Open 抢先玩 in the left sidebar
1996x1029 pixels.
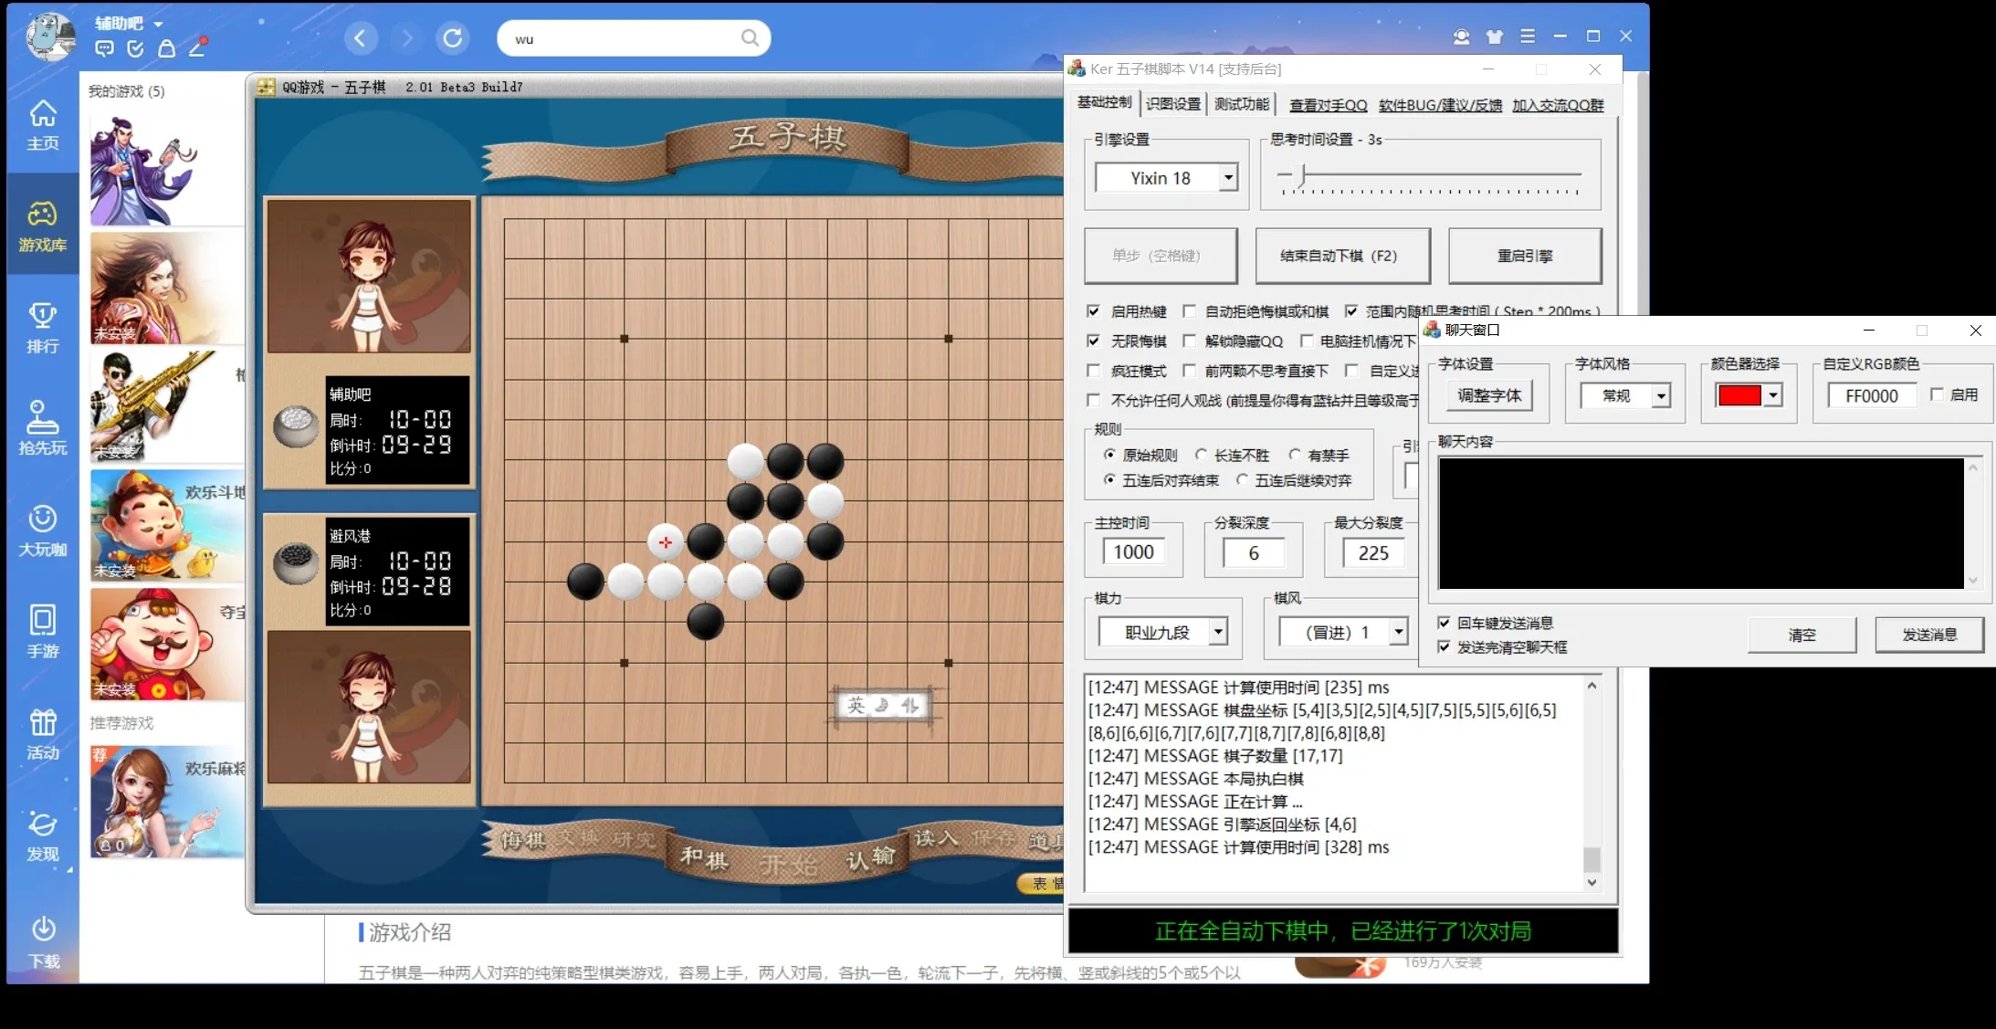point(43,429)
